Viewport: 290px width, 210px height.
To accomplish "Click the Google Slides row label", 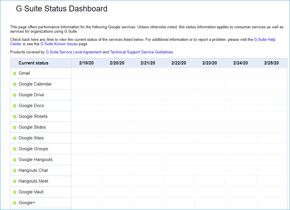I will pos(32,127).
